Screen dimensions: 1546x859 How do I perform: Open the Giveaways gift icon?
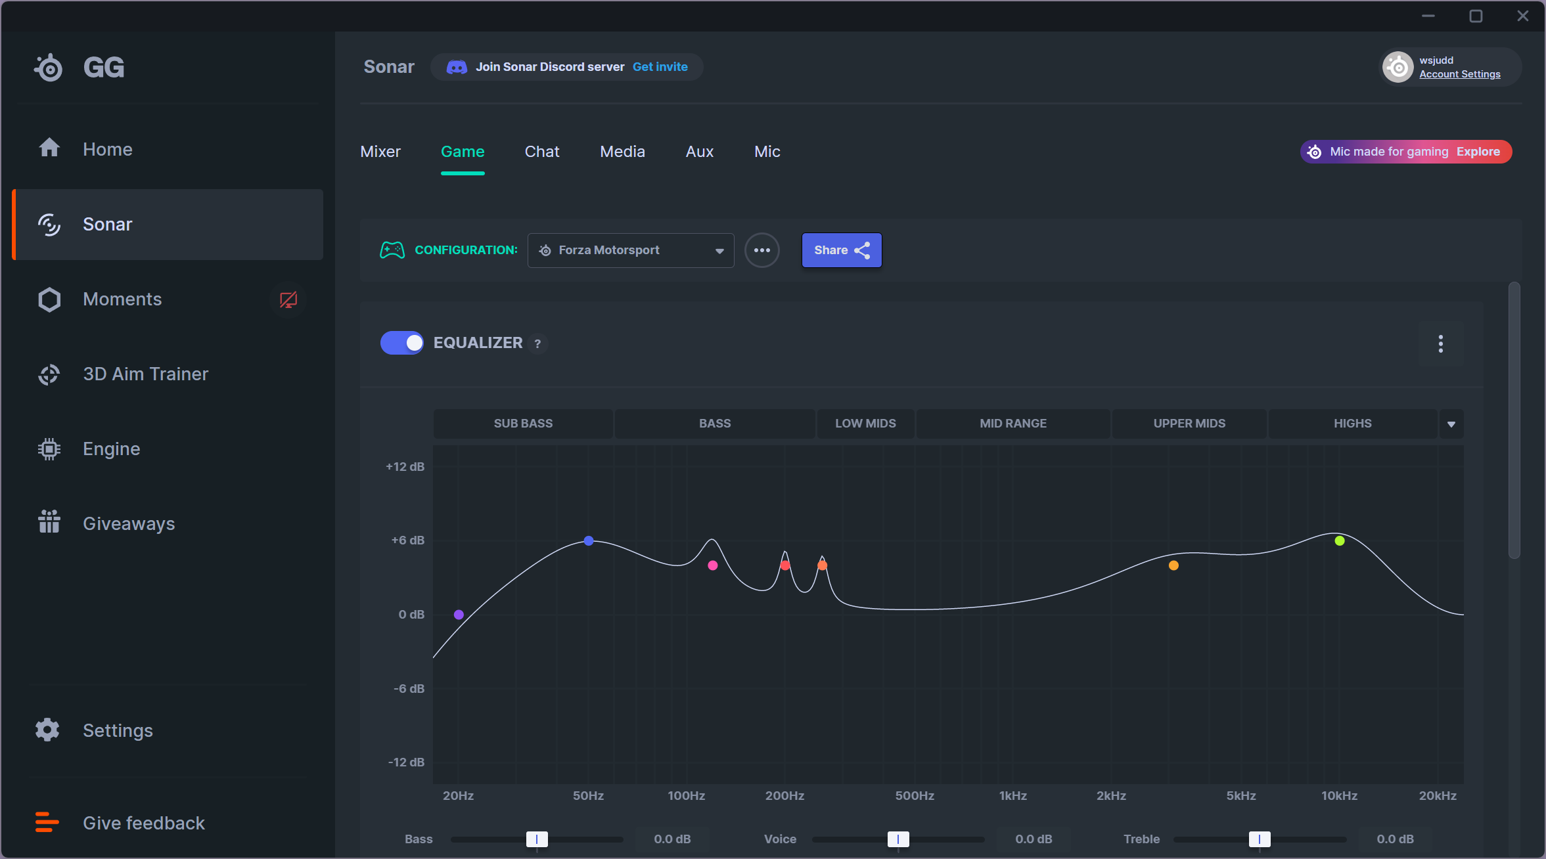click(49, 523)
